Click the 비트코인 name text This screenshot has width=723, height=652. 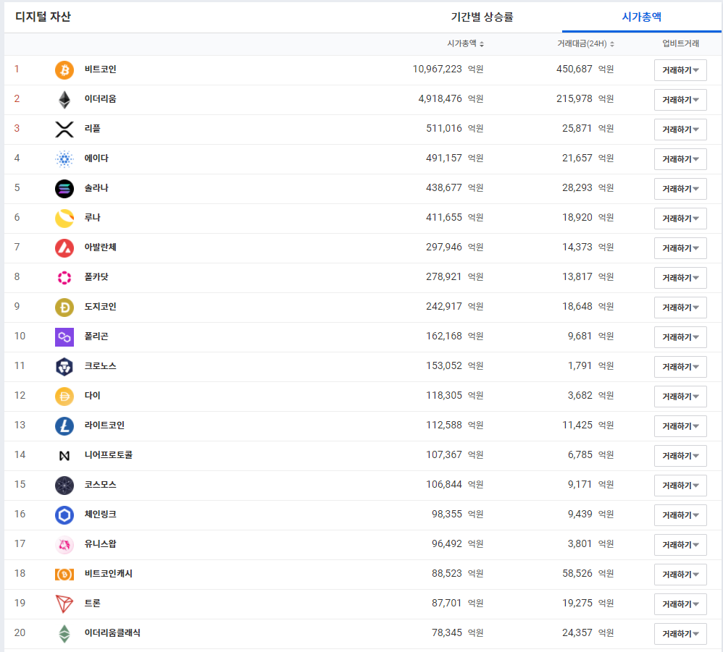tap(100, 69)
